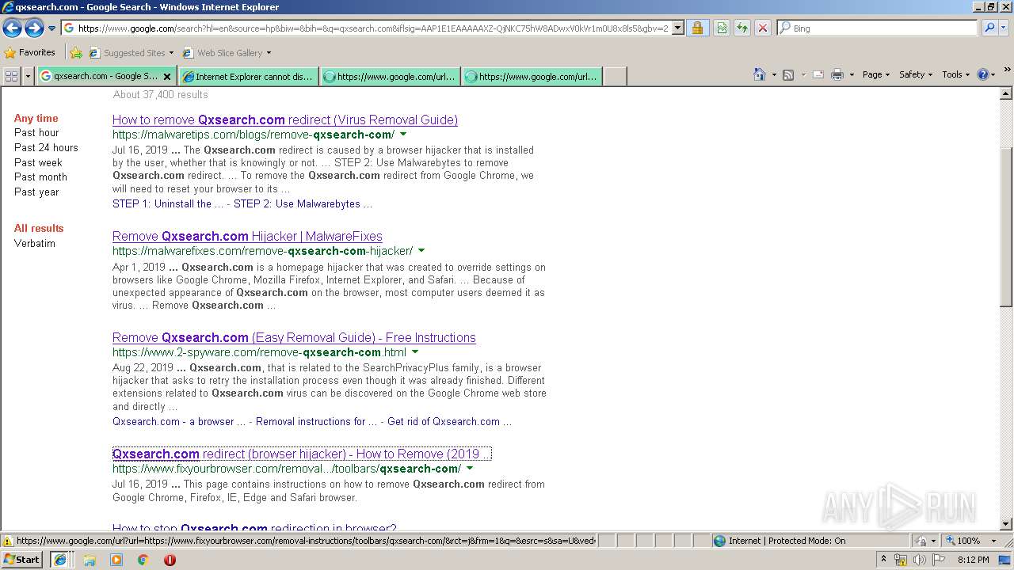The width and height of the screenshot is (1014, 570).
Task: Click the security lock icon beside address bar
Action: [x=697, y=28]
